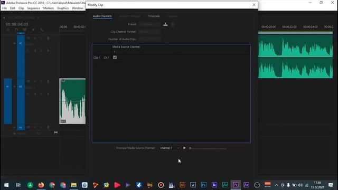Screen dimensions: 338x190
Task: Click A3 voice-over record microphone icon
Action: (x=48, y=128)
